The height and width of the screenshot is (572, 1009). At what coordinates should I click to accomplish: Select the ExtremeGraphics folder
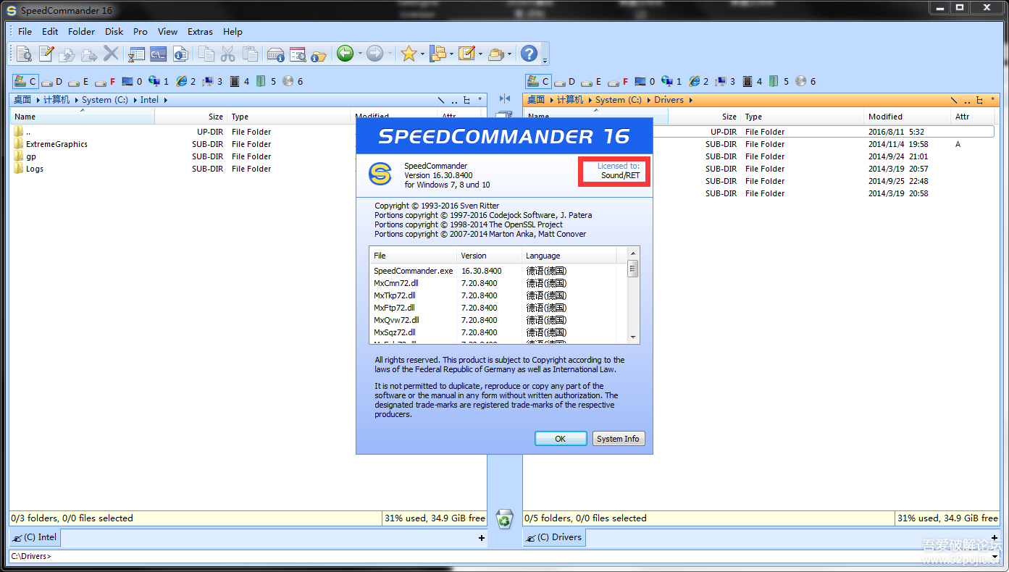(x=56, y=144)
